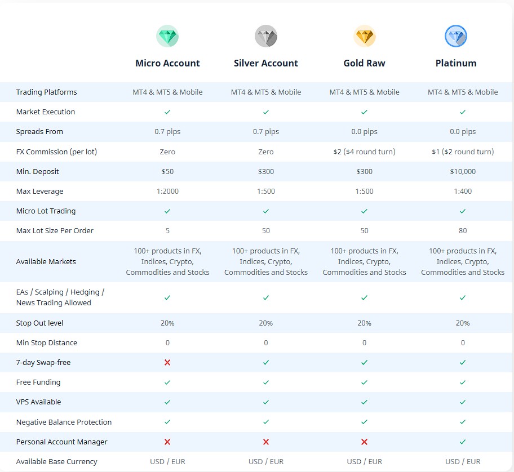The image size is (514, 472).
Task: Click the gold Gold Raw diamond icon
Action: 364,37
